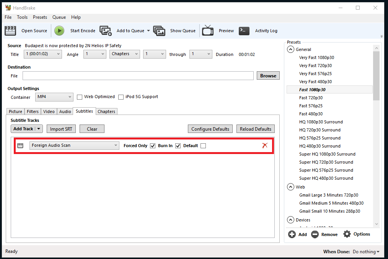Open the Show Queue stacked images icon
Image resolution: width=388 pixels, height=259 pixels.
tap(159, 31)
